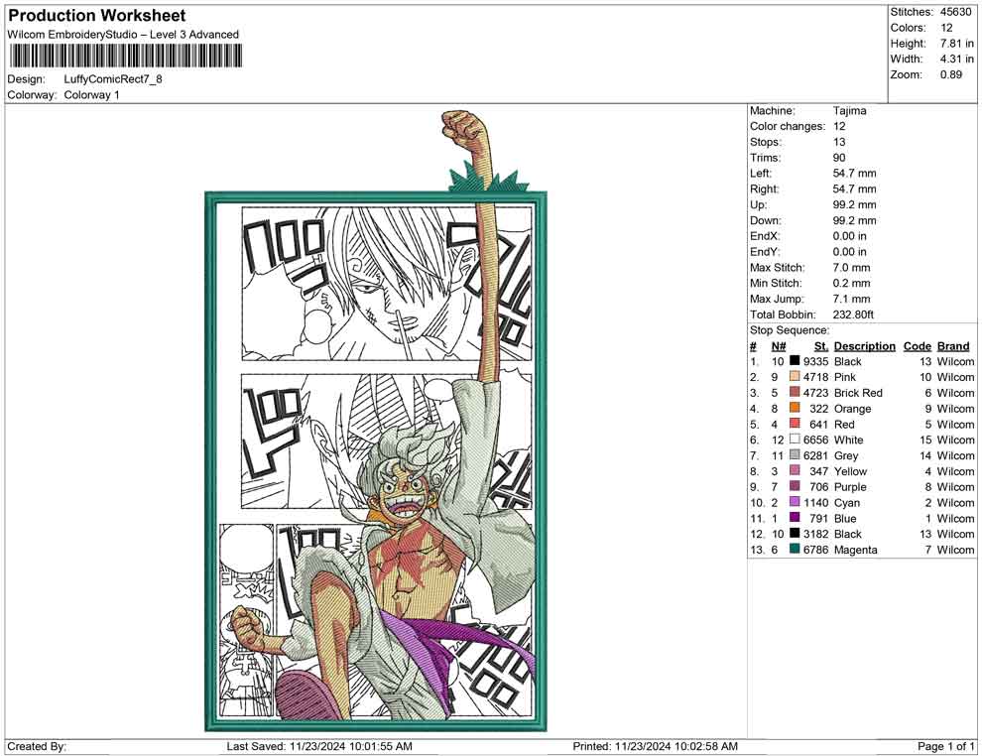The width and height of the screenshot is (982, 756).
Task: Click the Red 641 color swatch
Action: point(795,424)
